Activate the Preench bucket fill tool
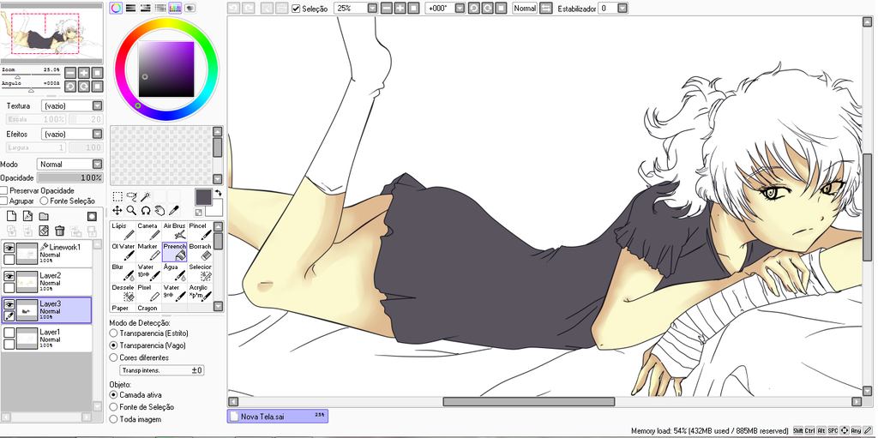 (174, 252)
